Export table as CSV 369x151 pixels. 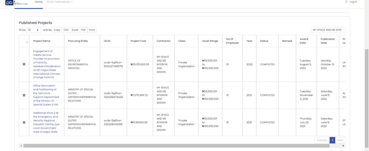pos(66,30)
